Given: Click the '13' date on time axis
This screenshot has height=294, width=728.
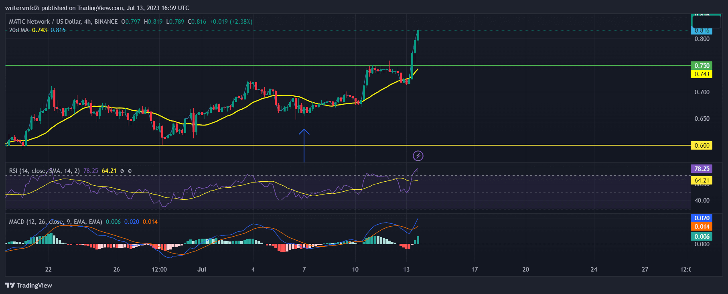Looking at the screenshot, I should point(406,269).
